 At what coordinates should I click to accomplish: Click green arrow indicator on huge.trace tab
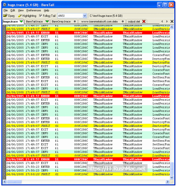(x=21, y=22)
